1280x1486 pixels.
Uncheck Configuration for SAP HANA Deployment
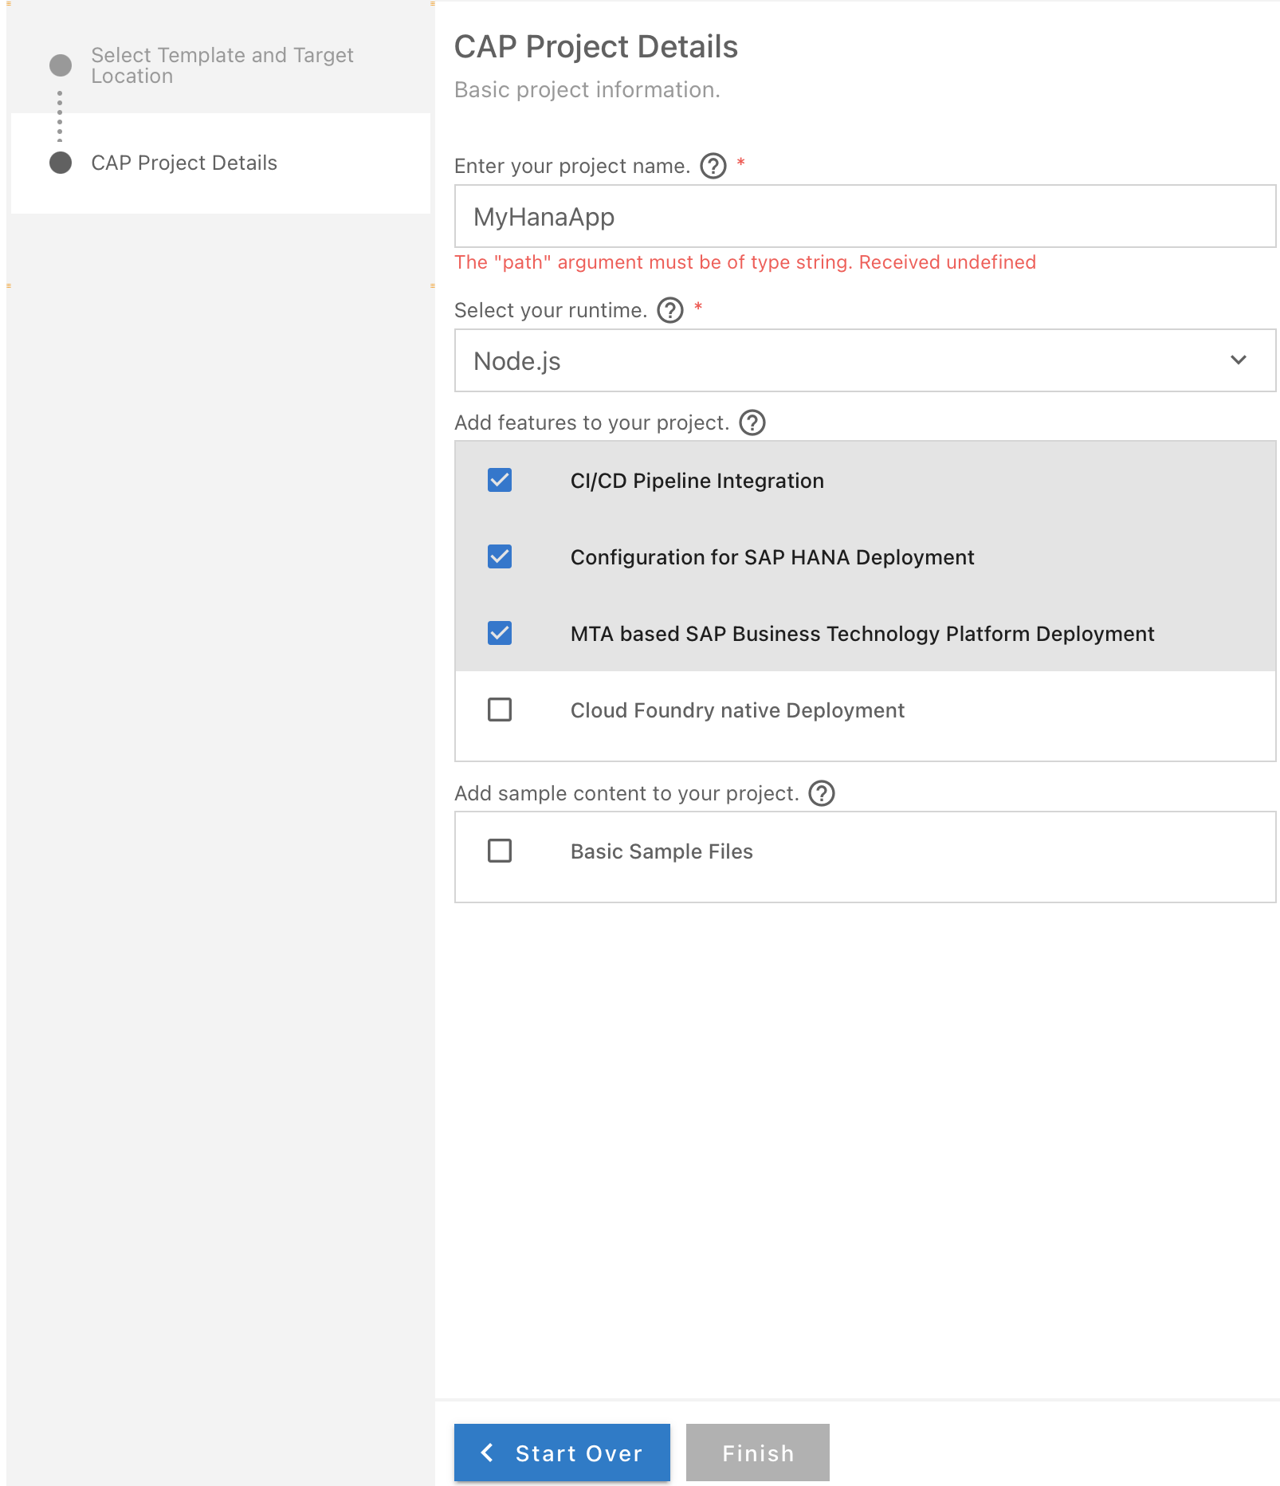(500, 556)
